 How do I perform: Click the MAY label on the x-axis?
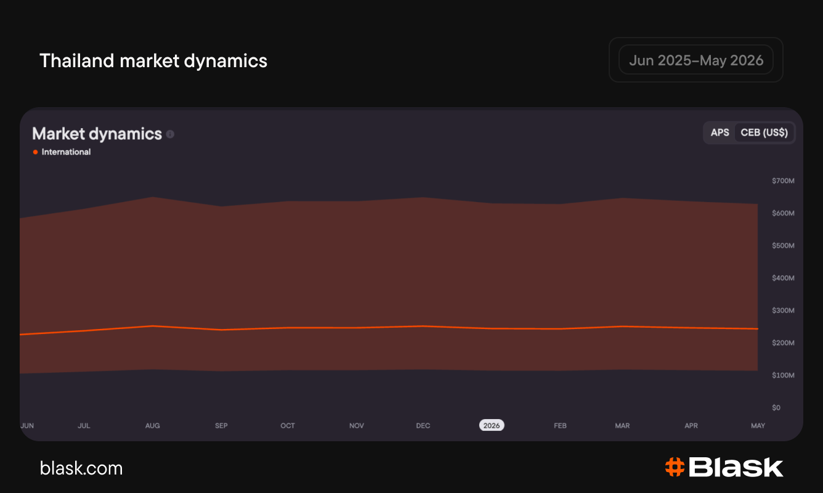758,426
